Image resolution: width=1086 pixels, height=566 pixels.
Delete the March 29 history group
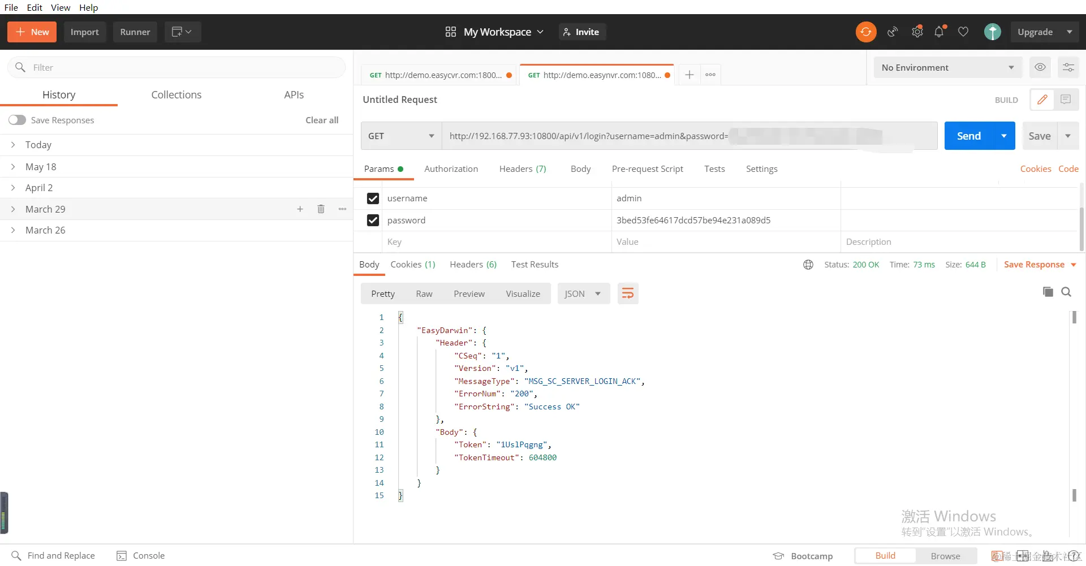(x=321, y=209)
